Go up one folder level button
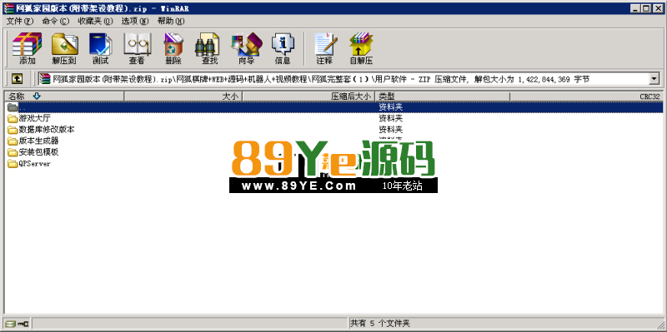The height and width of the screenshot is (332, 667). (x=17, y=78)
